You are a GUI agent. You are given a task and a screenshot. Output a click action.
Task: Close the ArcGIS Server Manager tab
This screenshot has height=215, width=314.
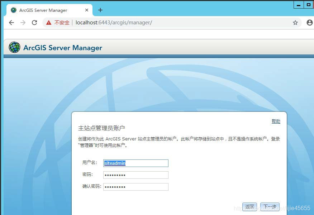tap(87, 10)
